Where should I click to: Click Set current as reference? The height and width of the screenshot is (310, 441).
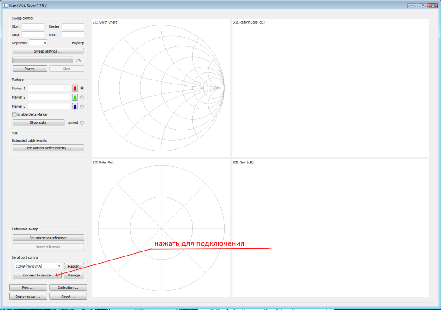click(x=48, y=238)
